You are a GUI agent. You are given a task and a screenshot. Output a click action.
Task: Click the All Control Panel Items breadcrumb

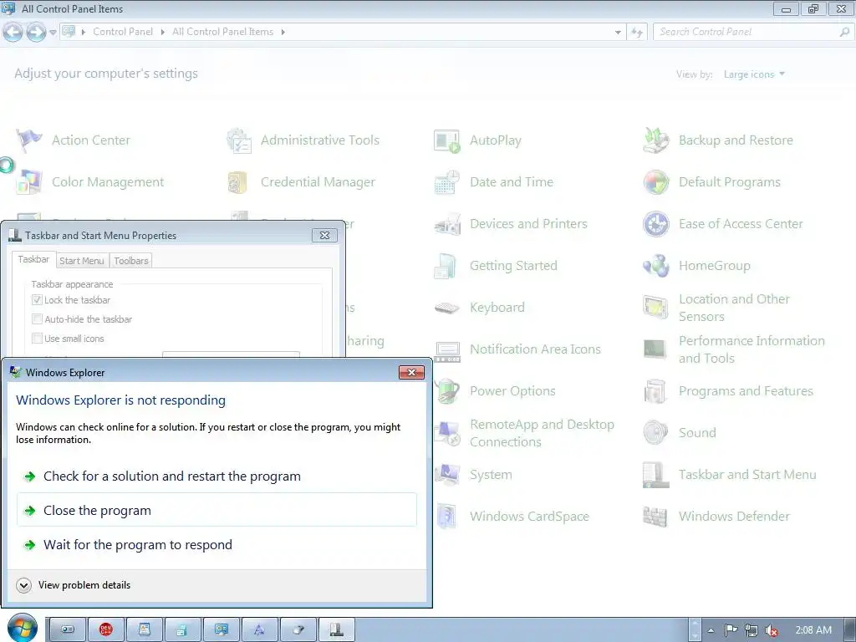click(x=222, y=32)
